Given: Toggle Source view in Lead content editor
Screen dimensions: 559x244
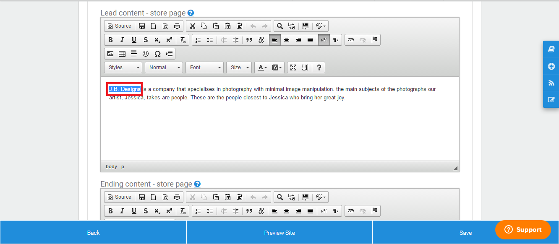Looking at the screenshot, I should pyautogui.click(x=120, y=26).
